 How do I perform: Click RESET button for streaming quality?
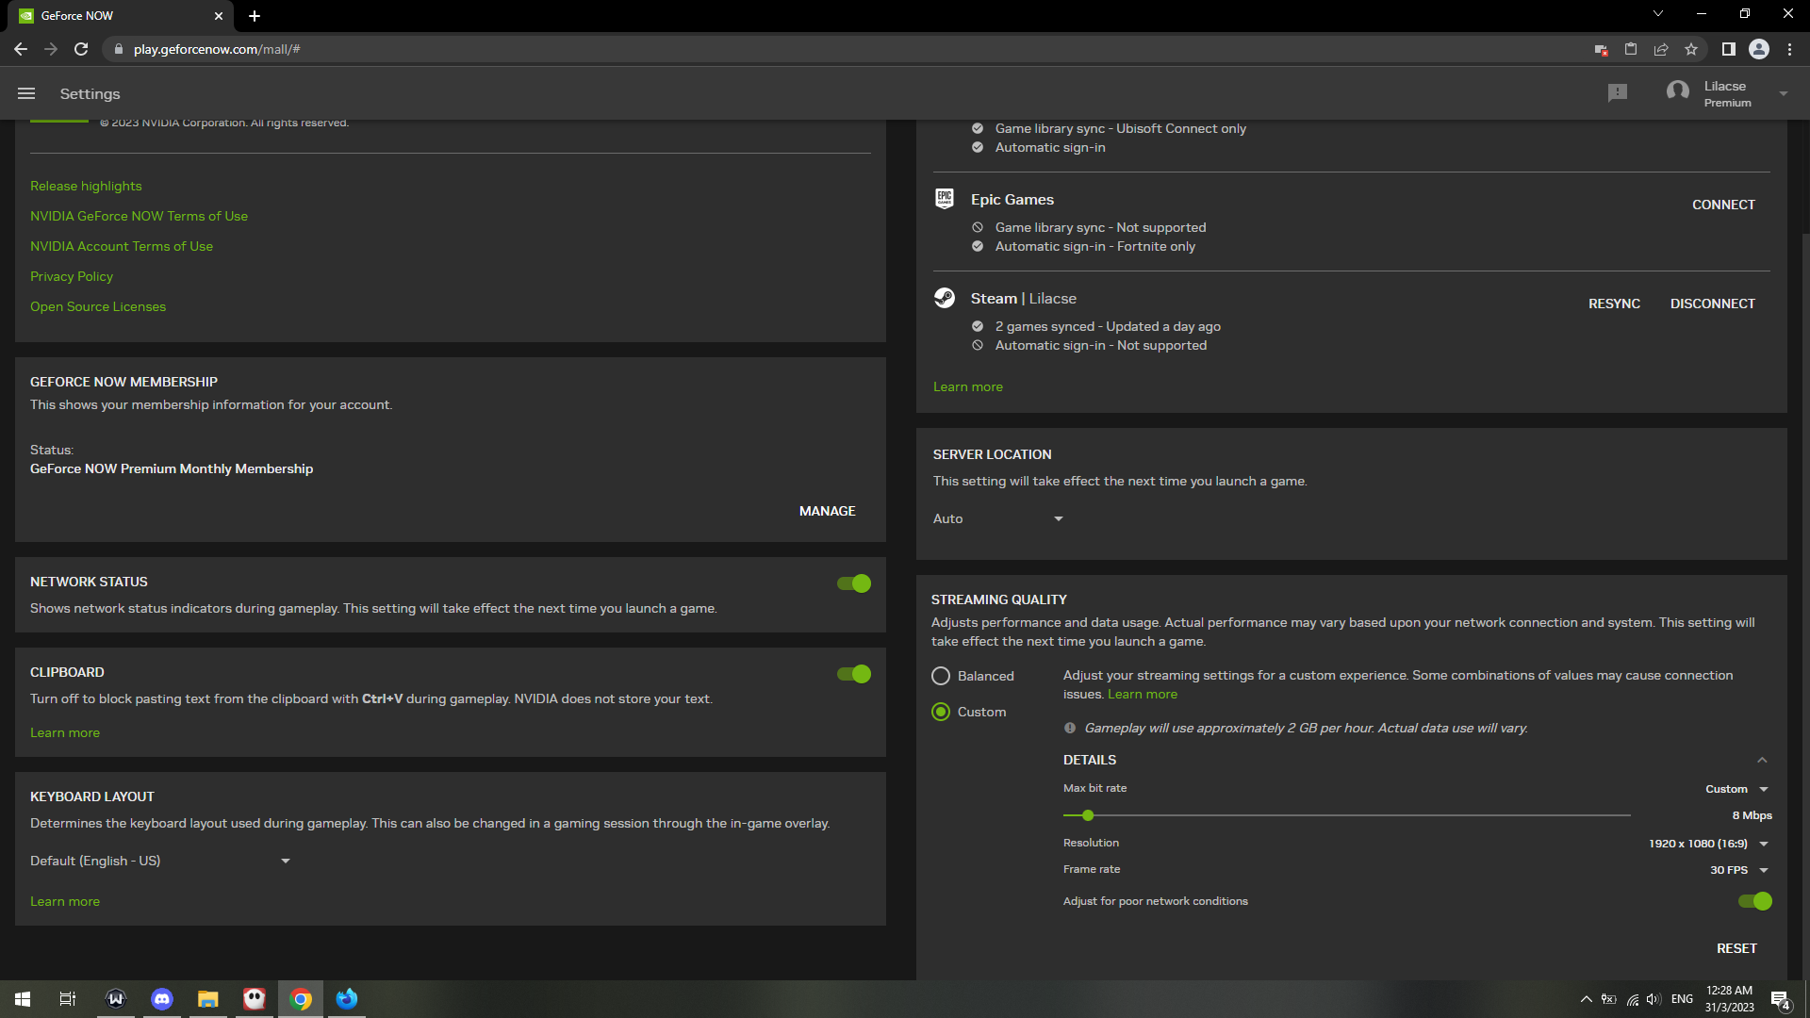(x=1736, y=947)
